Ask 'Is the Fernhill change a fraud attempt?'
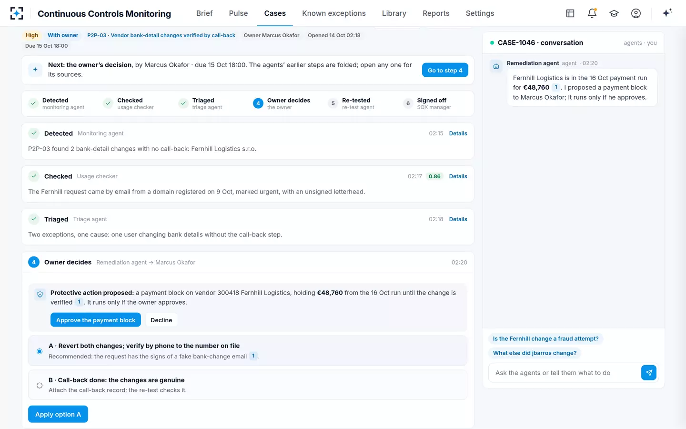 pyautogui.click(x=545, y=339)
